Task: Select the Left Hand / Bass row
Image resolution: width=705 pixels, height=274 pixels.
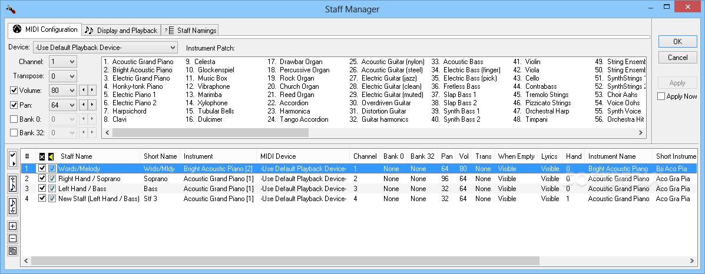Action: (x=359, y=189)
